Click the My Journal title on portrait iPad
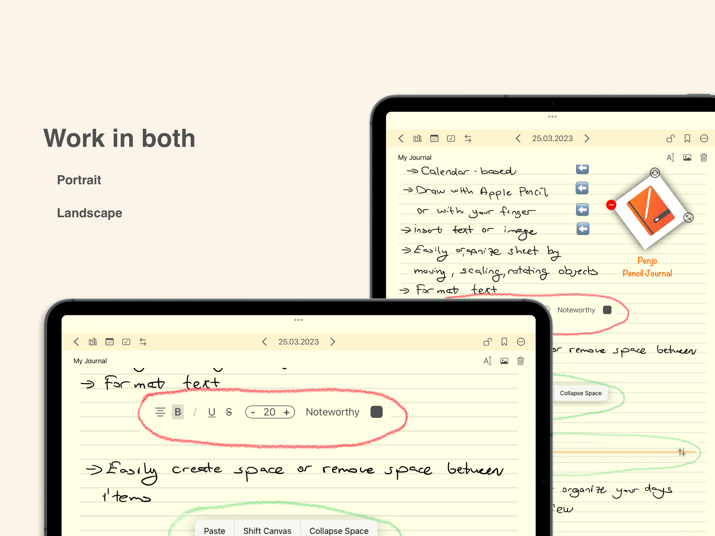The image size is (715, 536). coord(415,158)
